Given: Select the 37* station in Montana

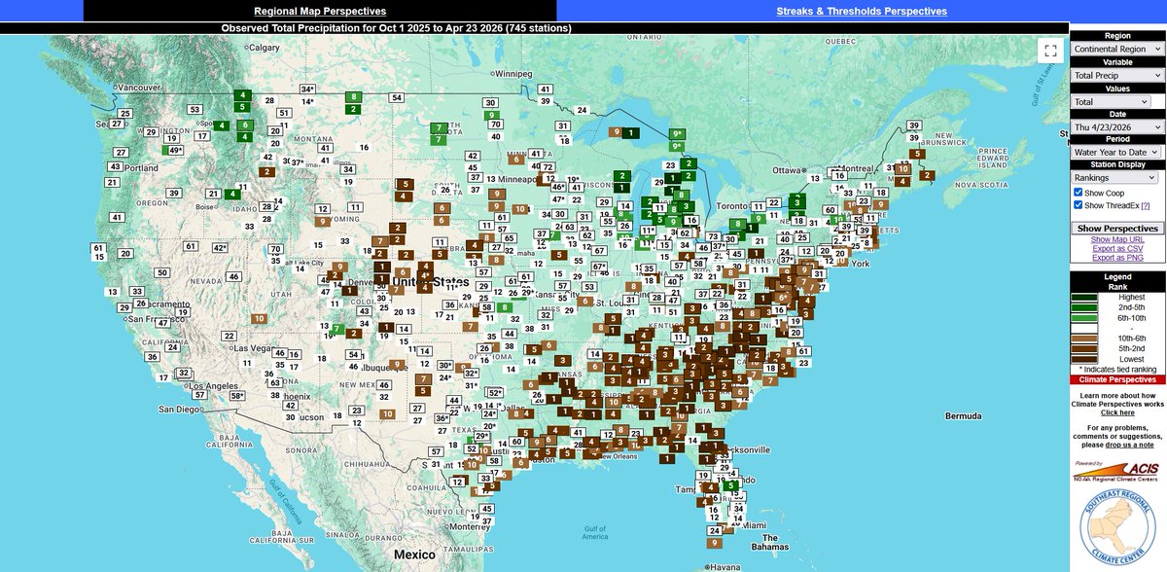Looking at the screenshot, I should pos(298,162).
